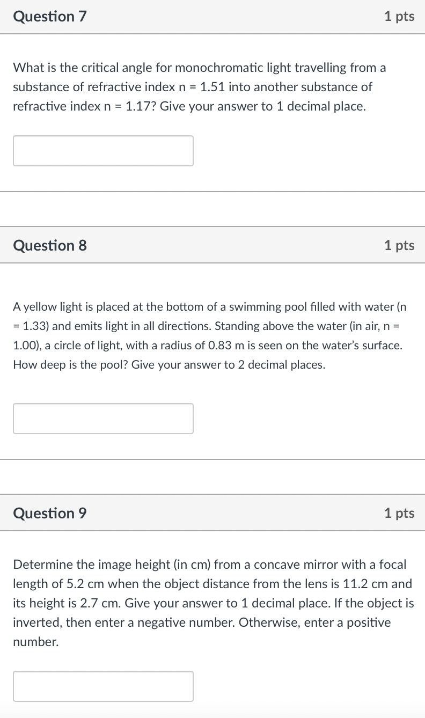Click the divider above Question 9 header
The image size is (425, 718).
pos(213,494)
